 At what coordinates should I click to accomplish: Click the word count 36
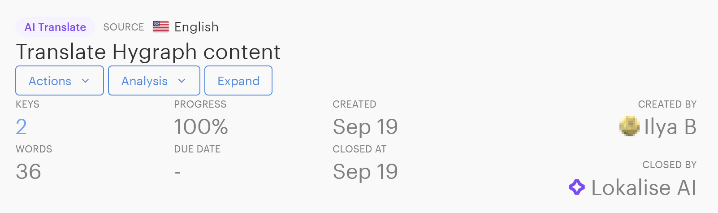pos(28,172)
